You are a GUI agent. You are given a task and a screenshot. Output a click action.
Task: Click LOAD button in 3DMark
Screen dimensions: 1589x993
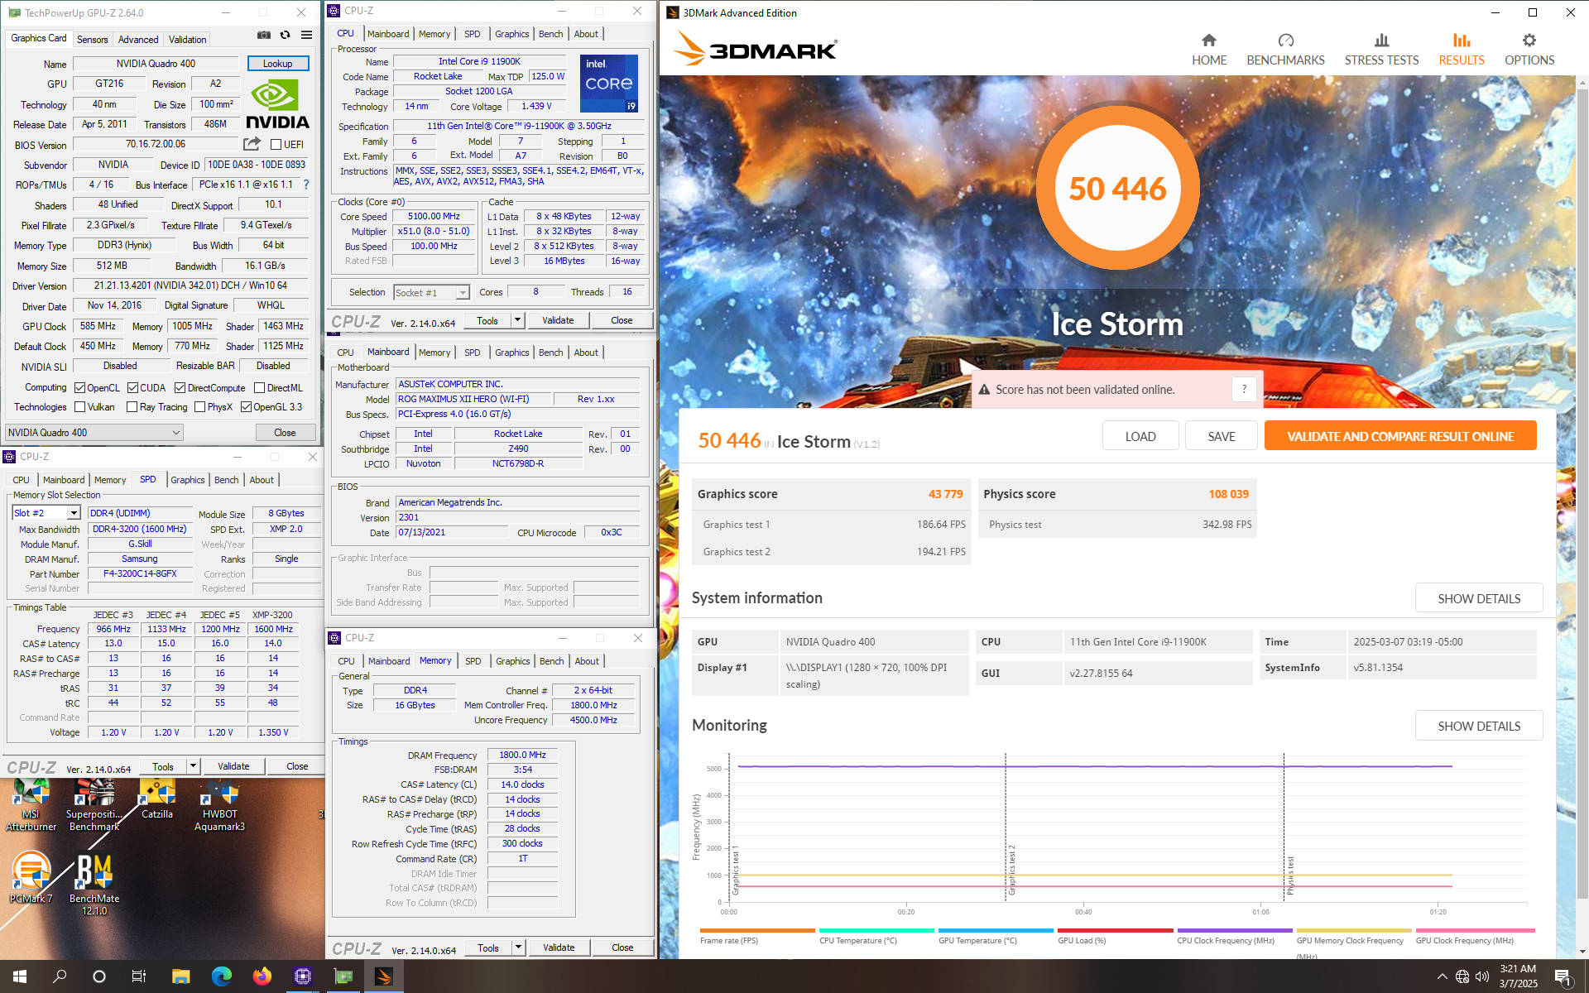click(1140, 436)
